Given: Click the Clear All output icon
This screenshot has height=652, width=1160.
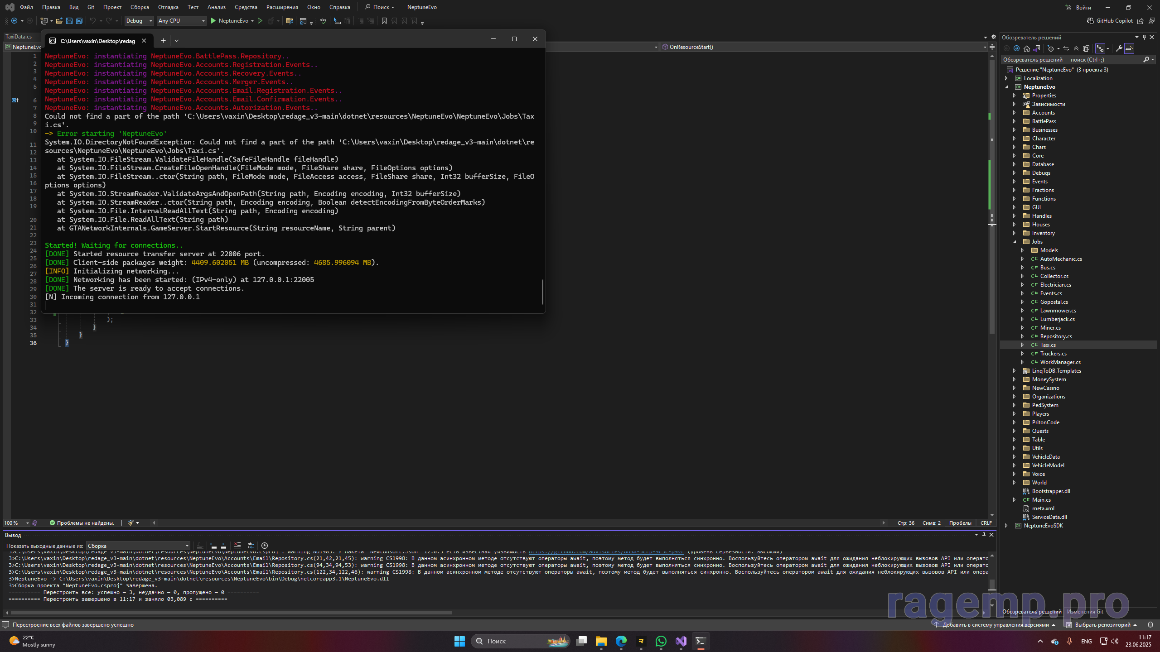Looking at the screenshot, I should [x=237, y=546].
